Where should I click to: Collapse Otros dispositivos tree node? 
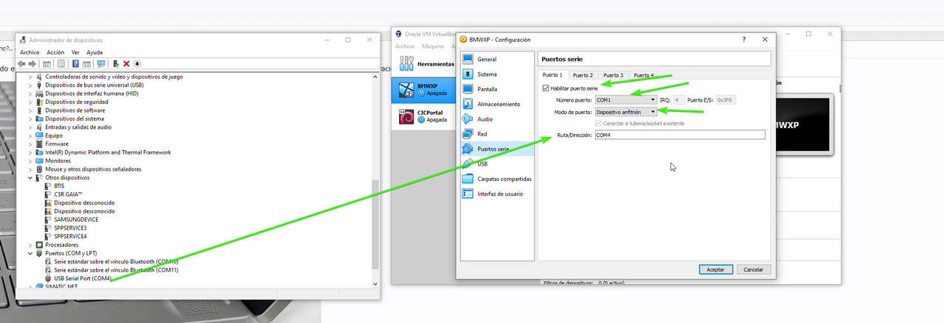point(30,177)
